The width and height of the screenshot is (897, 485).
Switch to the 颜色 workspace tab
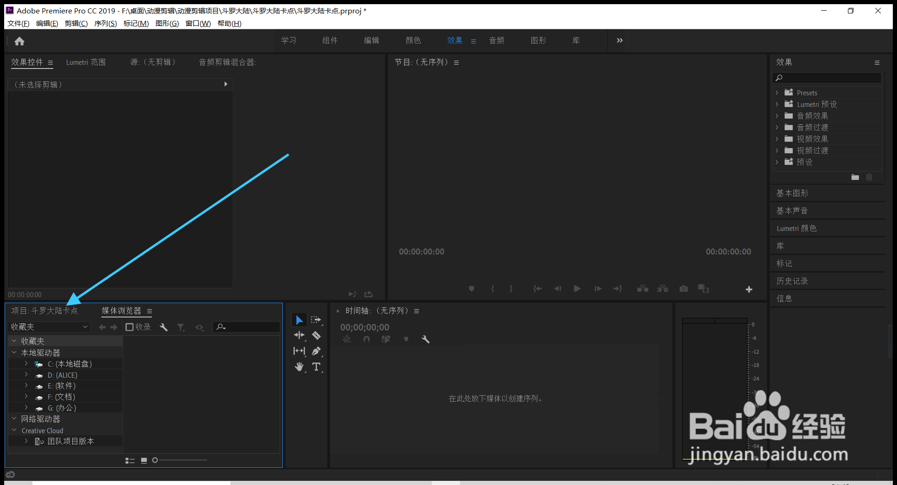coord(413,41)
